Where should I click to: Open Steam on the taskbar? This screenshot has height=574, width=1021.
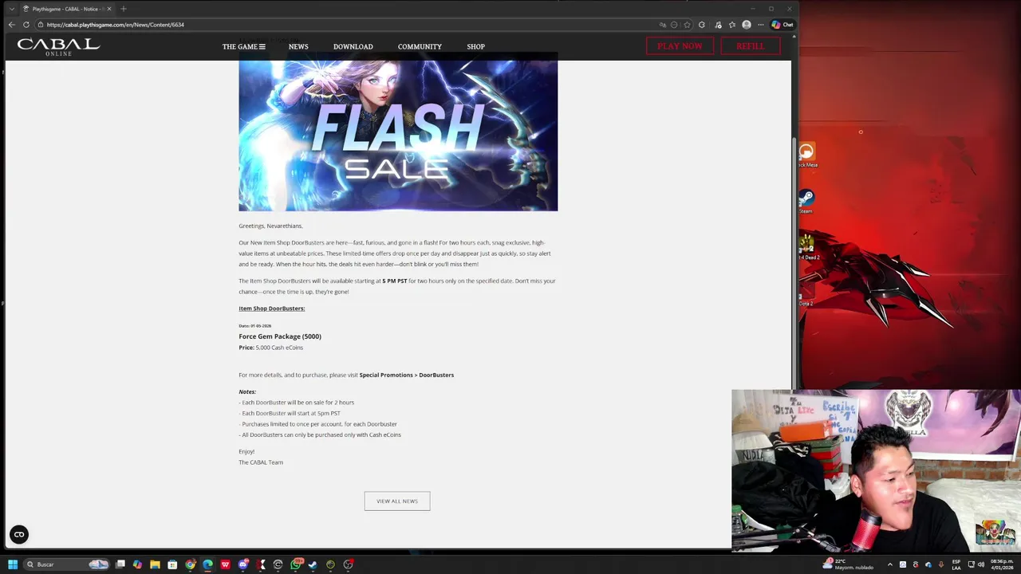pos(313,564)
